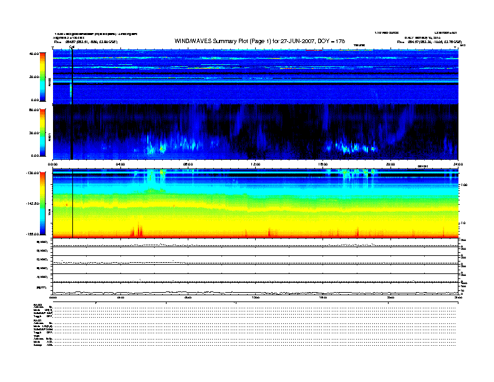This screenshot has width=494, height=382.
Task: Click the 12:00 time label under RAD1
Action: 255,164
